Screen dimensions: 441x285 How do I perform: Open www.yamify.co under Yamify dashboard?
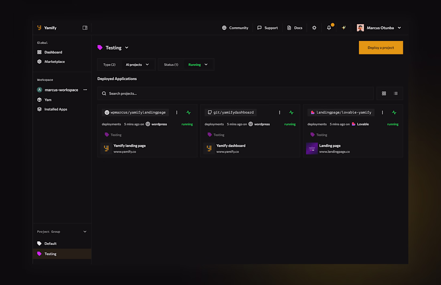[228, 152]
